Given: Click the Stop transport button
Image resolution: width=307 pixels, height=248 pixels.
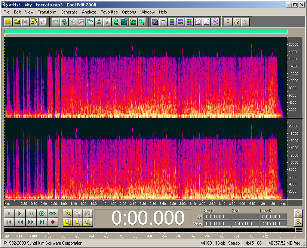Looking at the screenshot, I should [10, 214].
